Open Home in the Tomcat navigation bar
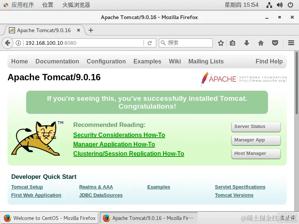299x224 pixels. click(x=19, y=61)
